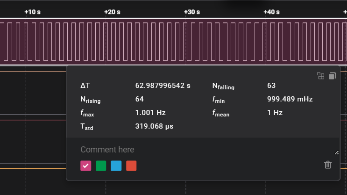
Task: Click the f max value 1.001 Hz
Action: click(x=150, y=113)
